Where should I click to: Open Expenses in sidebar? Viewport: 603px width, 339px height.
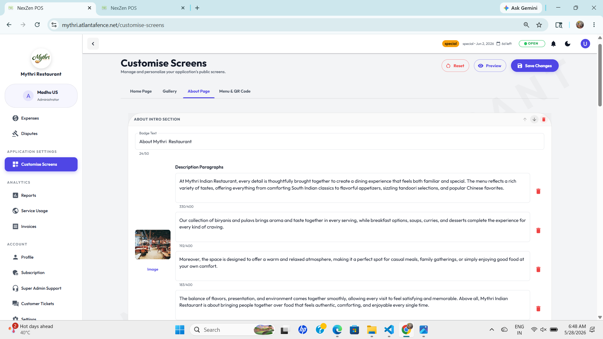(x=41, y=118)
